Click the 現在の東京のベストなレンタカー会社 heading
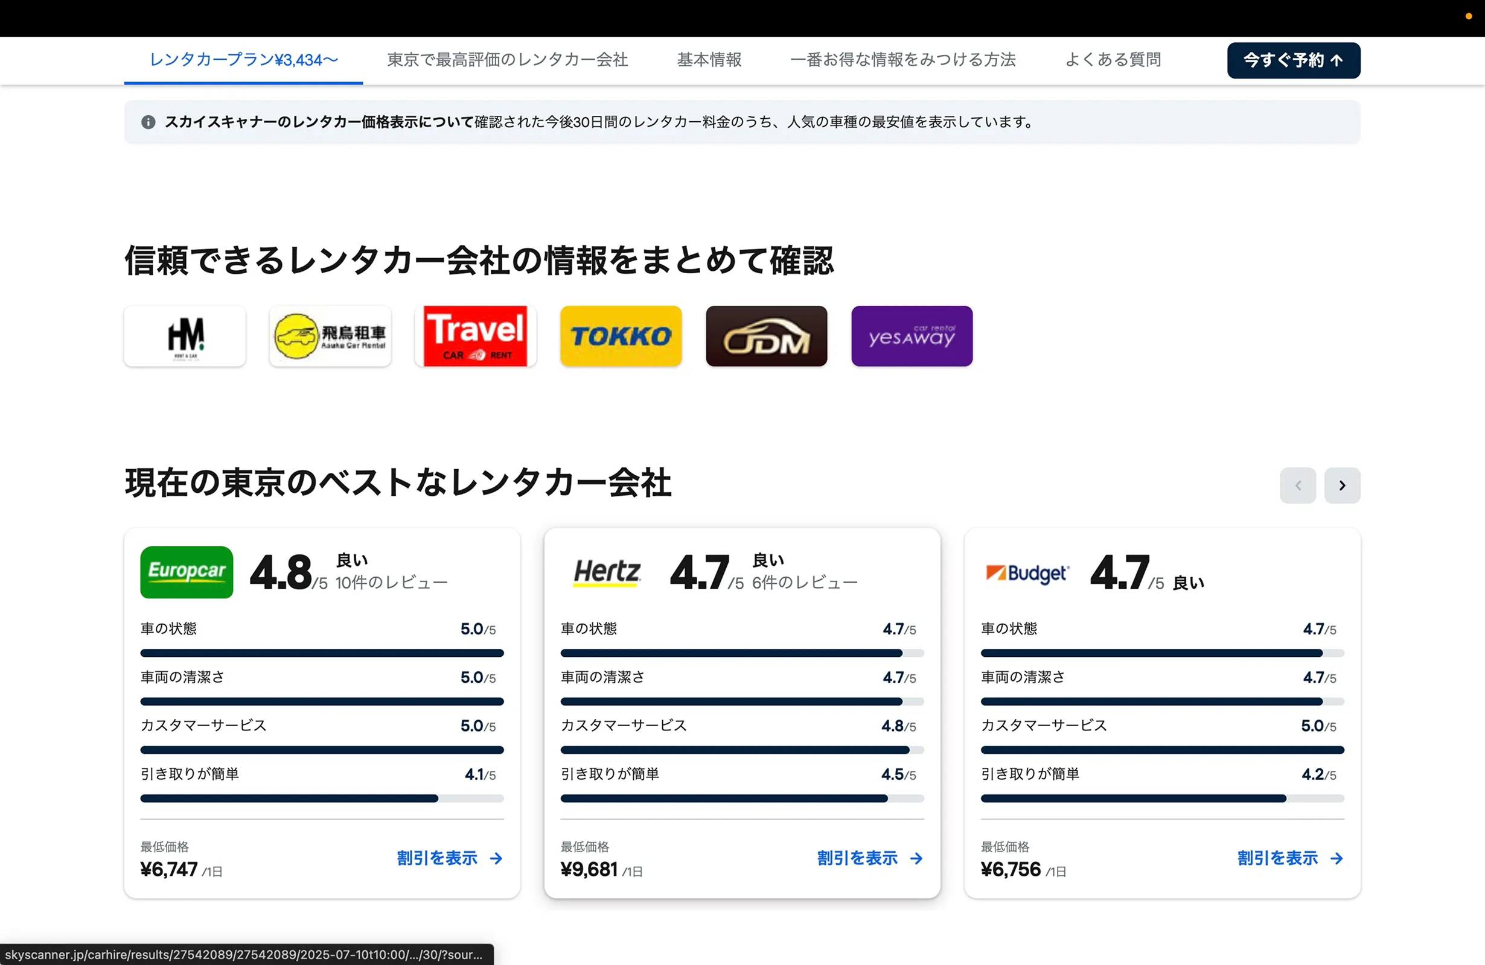The height and width of the screenshot is (965, 1485). click(x=398, y=483)
